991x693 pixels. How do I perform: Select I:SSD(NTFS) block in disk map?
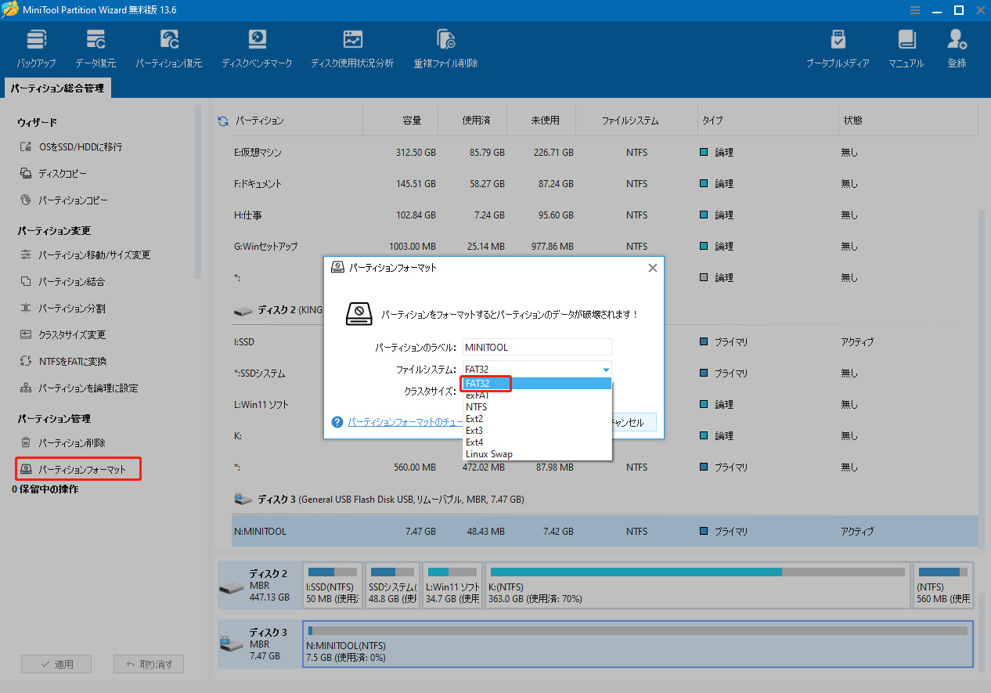coord(333,586)
